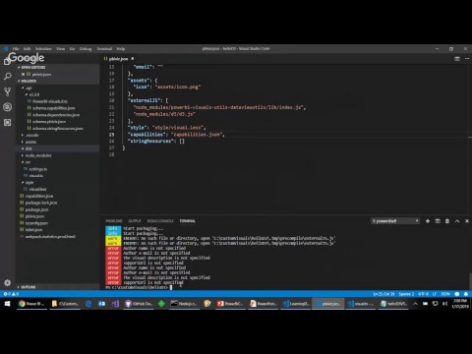Open the editor More Actions ellipsis

(x=467, y=59)
